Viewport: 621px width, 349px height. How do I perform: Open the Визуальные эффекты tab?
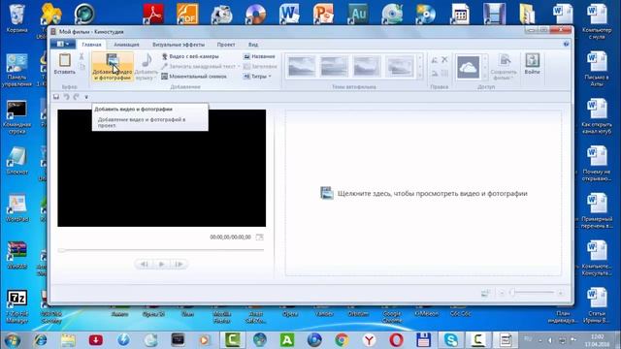179,45
